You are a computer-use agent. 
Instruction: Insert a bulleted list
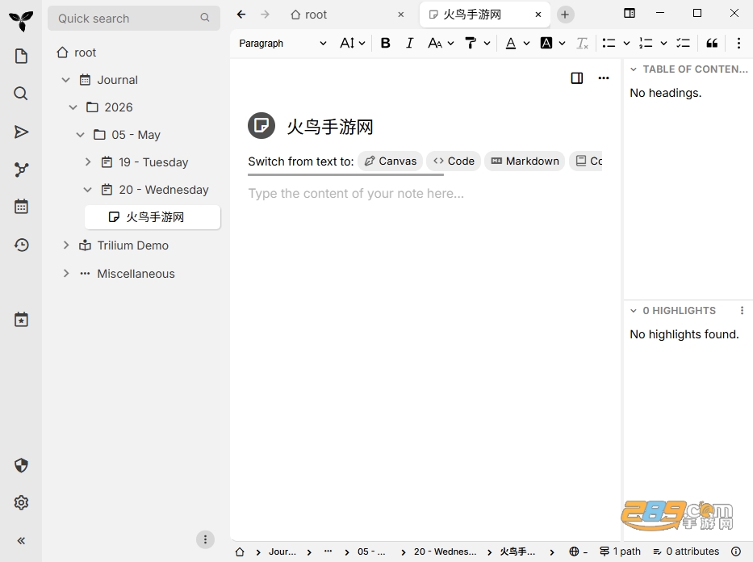(x=609, y=44)
